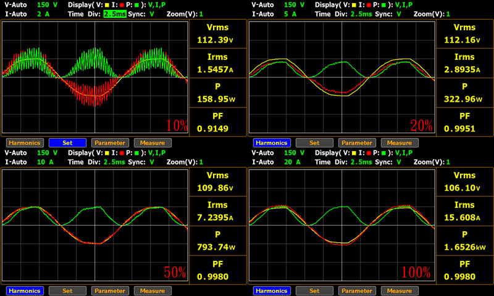Click the I-Auto 20 A range value

pyautogui.click(x=292, y=162)
